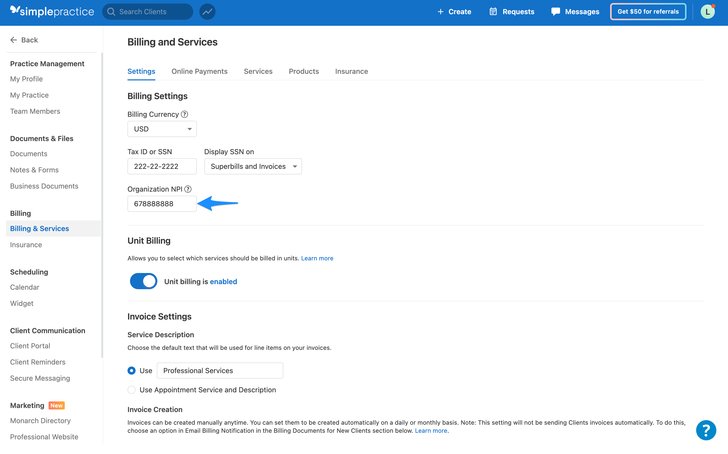Open the user avatar menu

pyautogui.click(x=708, y=11)
